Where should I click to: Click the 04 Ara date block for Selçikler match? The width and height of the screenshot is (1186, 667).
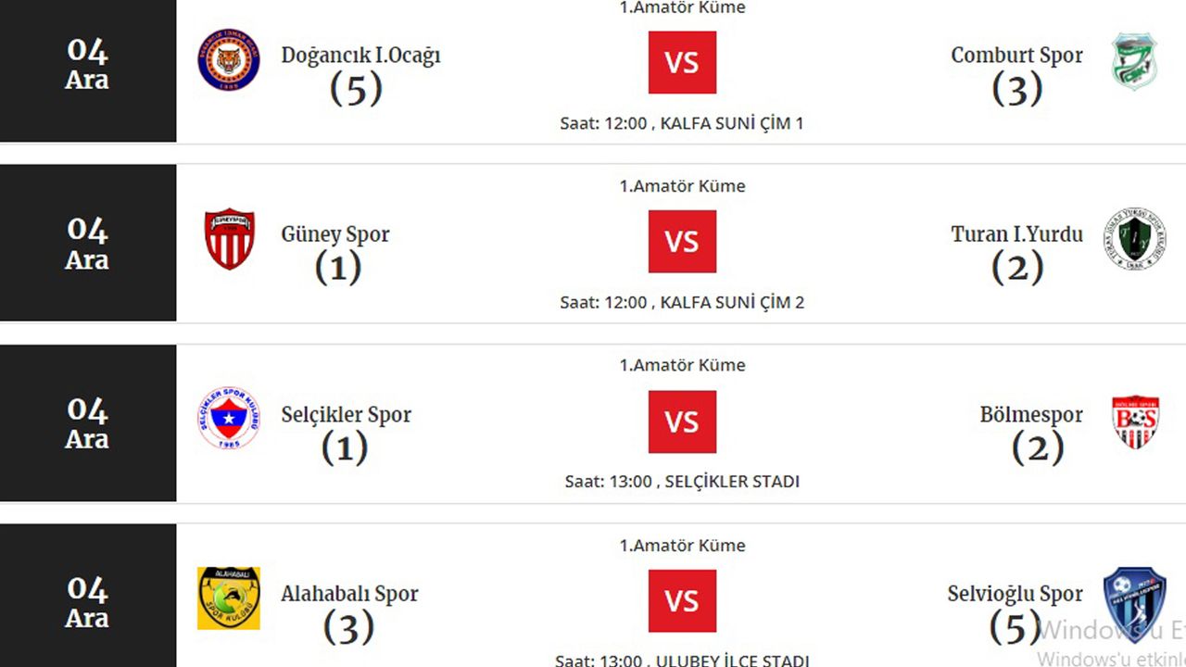click(x=88, y=423)
